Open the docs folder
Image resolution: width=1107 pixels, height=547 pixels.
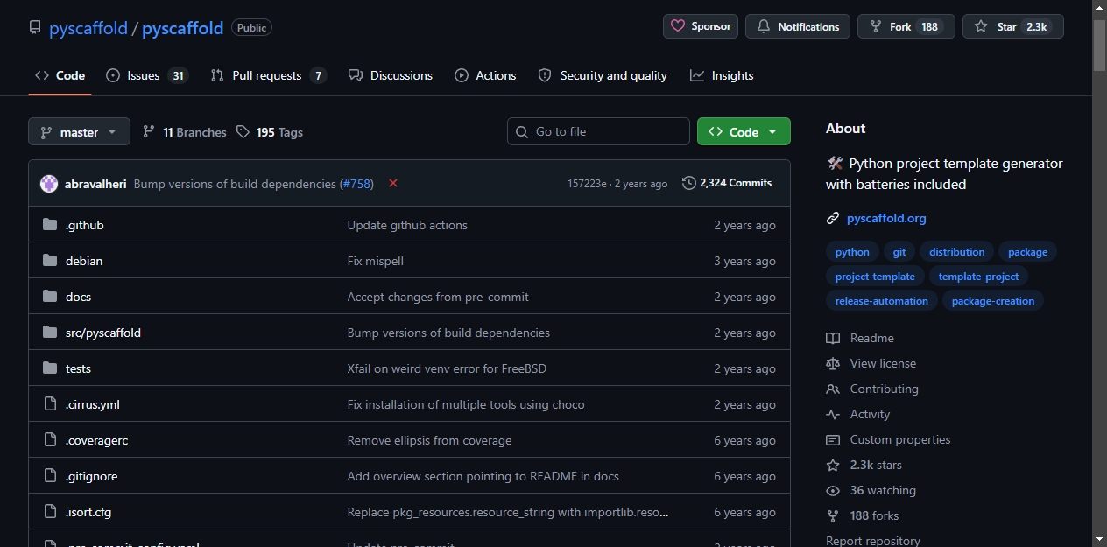(x=78, y=297)
